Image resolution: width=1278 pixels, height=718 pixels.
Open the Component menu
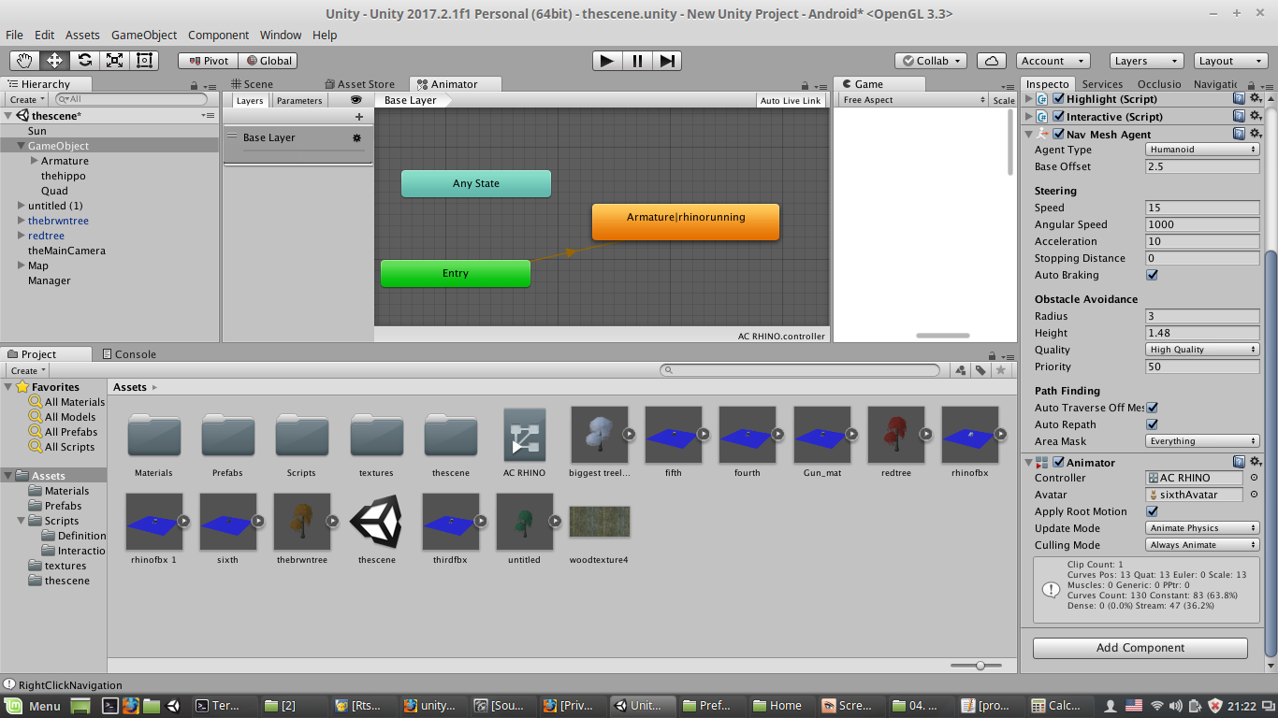point(219,35)
